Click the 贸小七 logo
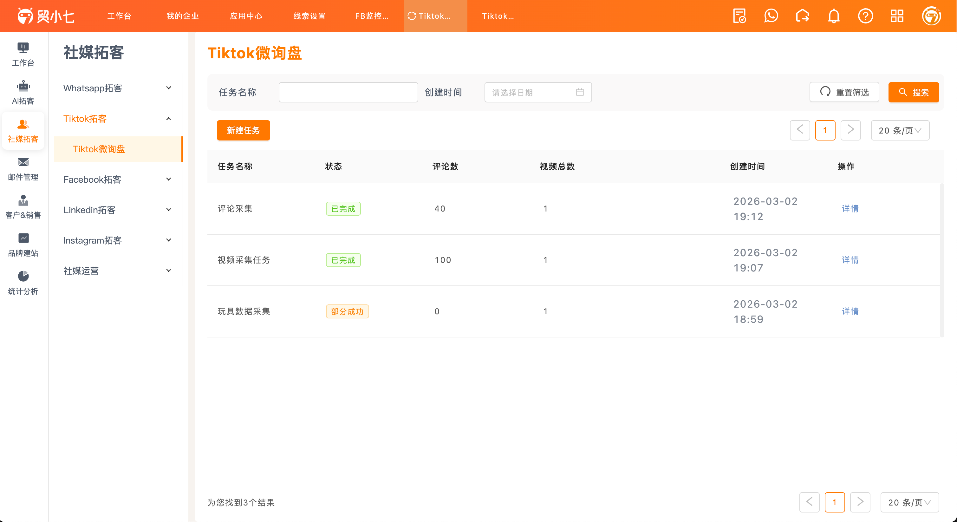 pos(46,16)
